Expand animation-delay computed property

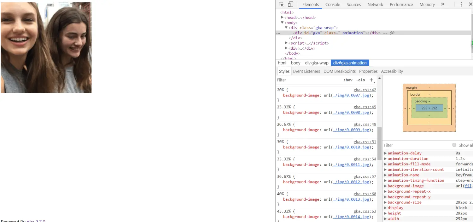(x=385, y=153)
